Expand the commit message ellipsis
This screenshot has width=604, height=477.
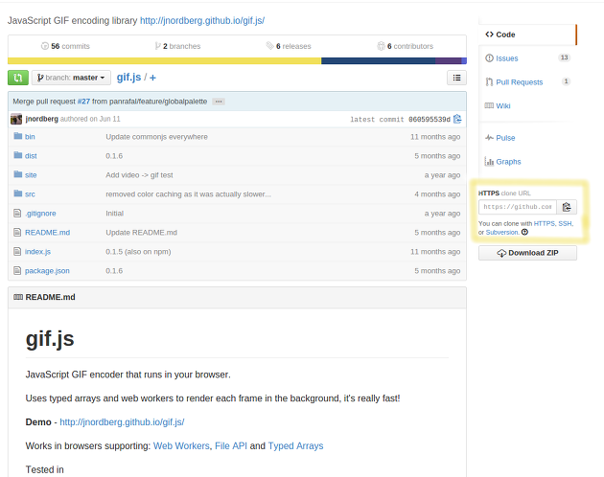click(219, 102)
